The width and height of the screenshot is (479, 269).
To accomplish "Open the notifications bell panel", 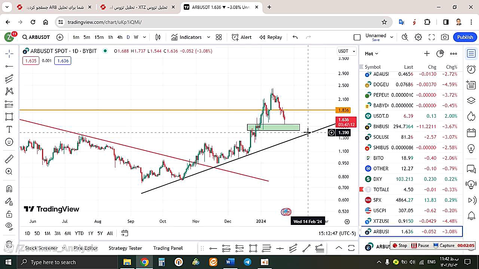I will [x=472, y=216].
